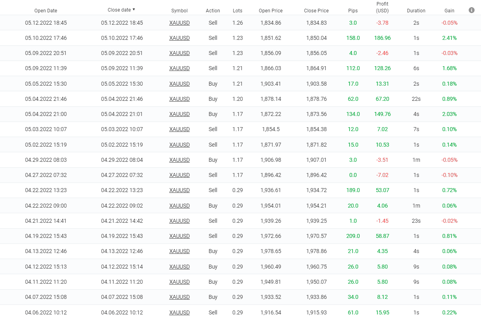Sort by Close Price column header

(x=316, y=11)
